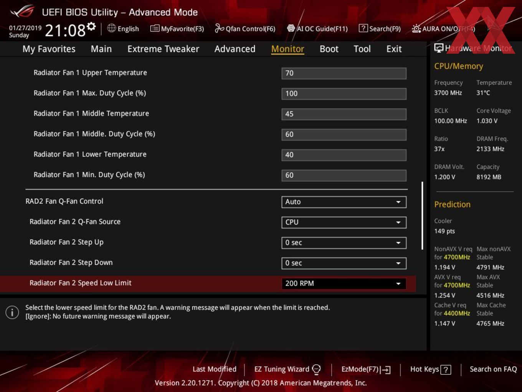Expand Radiator Fan 2 Step Down dropdown
This screenshot has width=522, height=392.
point(344,263)
